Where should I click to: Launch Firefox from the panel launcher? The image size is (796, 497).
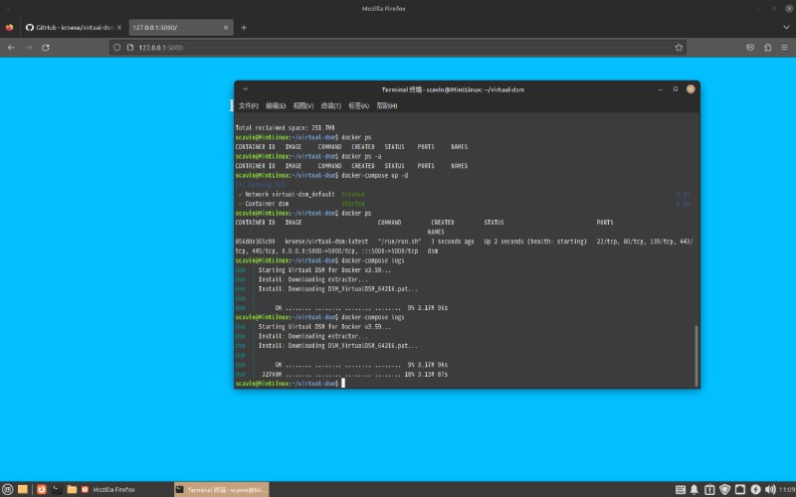42,489
